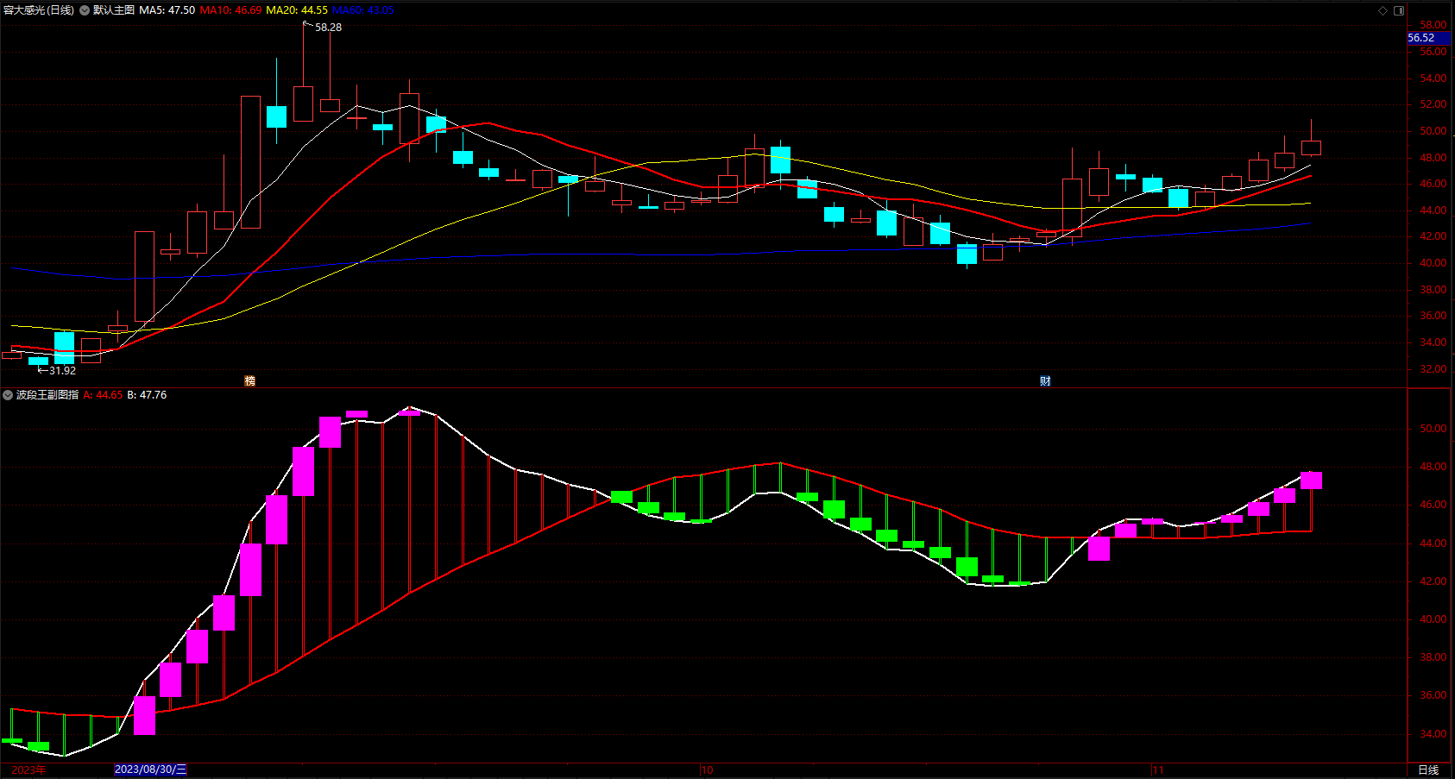The image size is (1455, 779).
Task: Click the 2023年 label on the time axis
Action: click(x=29, y=770)
